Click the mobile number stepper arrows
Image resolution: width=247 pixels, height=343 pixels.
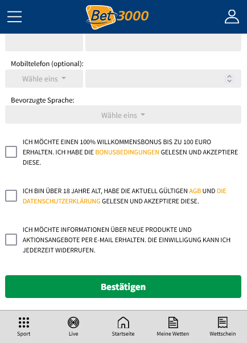tap(229, 79)
